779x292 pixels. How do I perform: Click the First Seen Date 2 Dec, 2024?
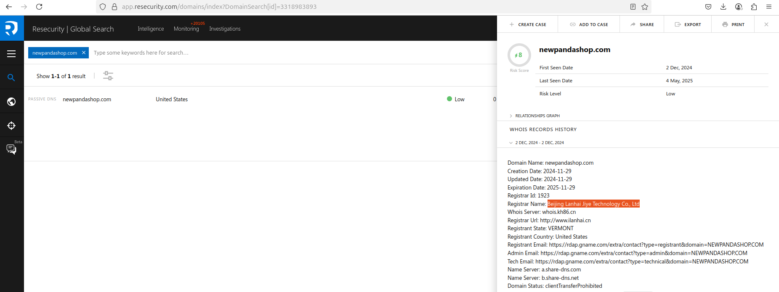pyautogui.click(x=679, y=68)
